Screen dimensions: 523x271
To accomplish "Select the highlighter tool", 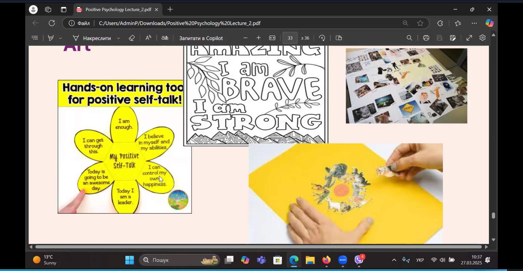I will (50, 38).
